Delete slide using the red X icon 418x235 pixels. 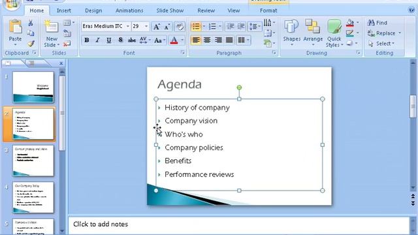click(x=67, y=44)
